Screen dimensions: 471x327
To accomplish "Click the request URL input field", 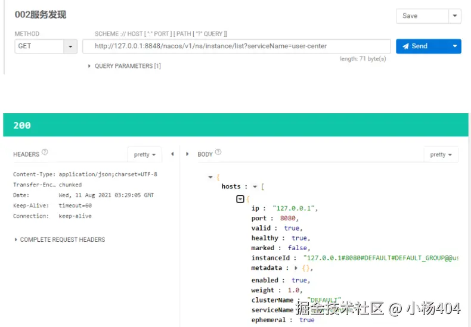I will (x=237, y=46).
